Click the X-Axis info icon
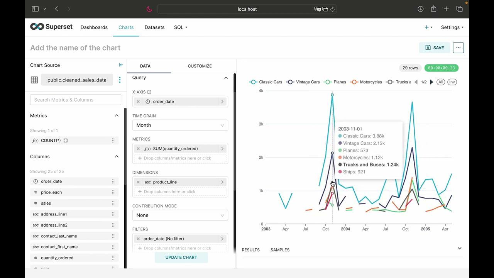 click(149, 92)
